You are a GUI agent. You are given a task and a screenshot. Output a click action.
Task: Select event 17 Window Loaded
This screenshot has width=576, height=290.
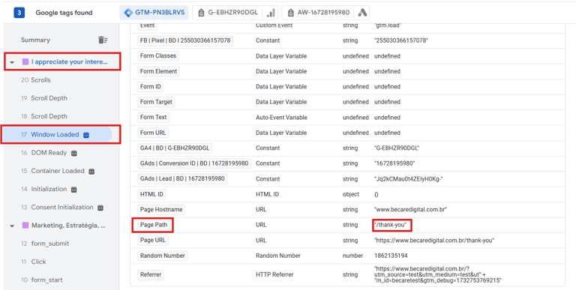tap(56, 135)
